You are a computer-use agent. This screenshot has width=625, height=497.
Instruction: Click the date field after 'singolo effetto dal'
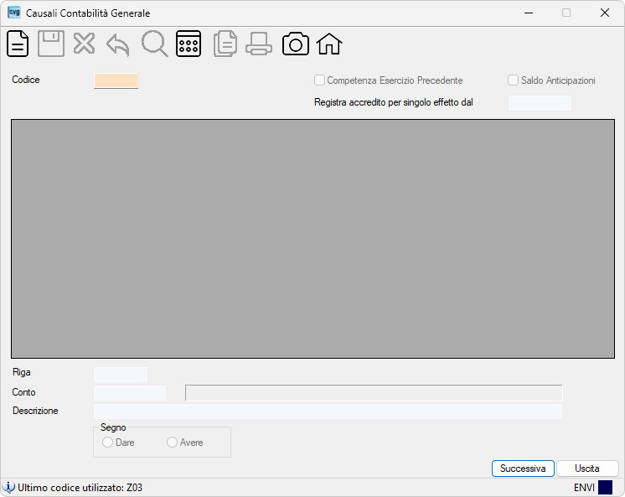pyautogui.click(x=540, y=103)
